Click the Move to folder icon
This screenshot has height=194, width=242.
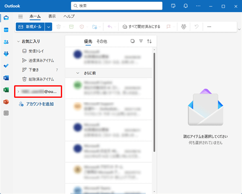coord(94,27)
